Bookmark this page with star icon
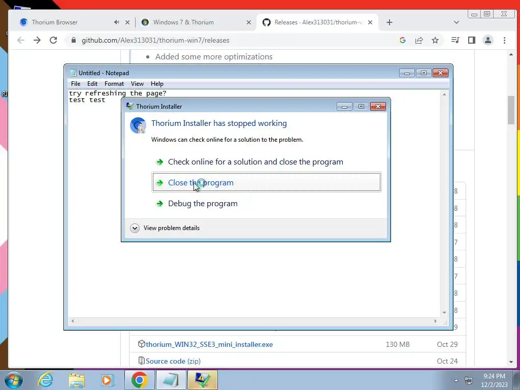Viewport: 520px width, 390px height. tap(435, 40)
